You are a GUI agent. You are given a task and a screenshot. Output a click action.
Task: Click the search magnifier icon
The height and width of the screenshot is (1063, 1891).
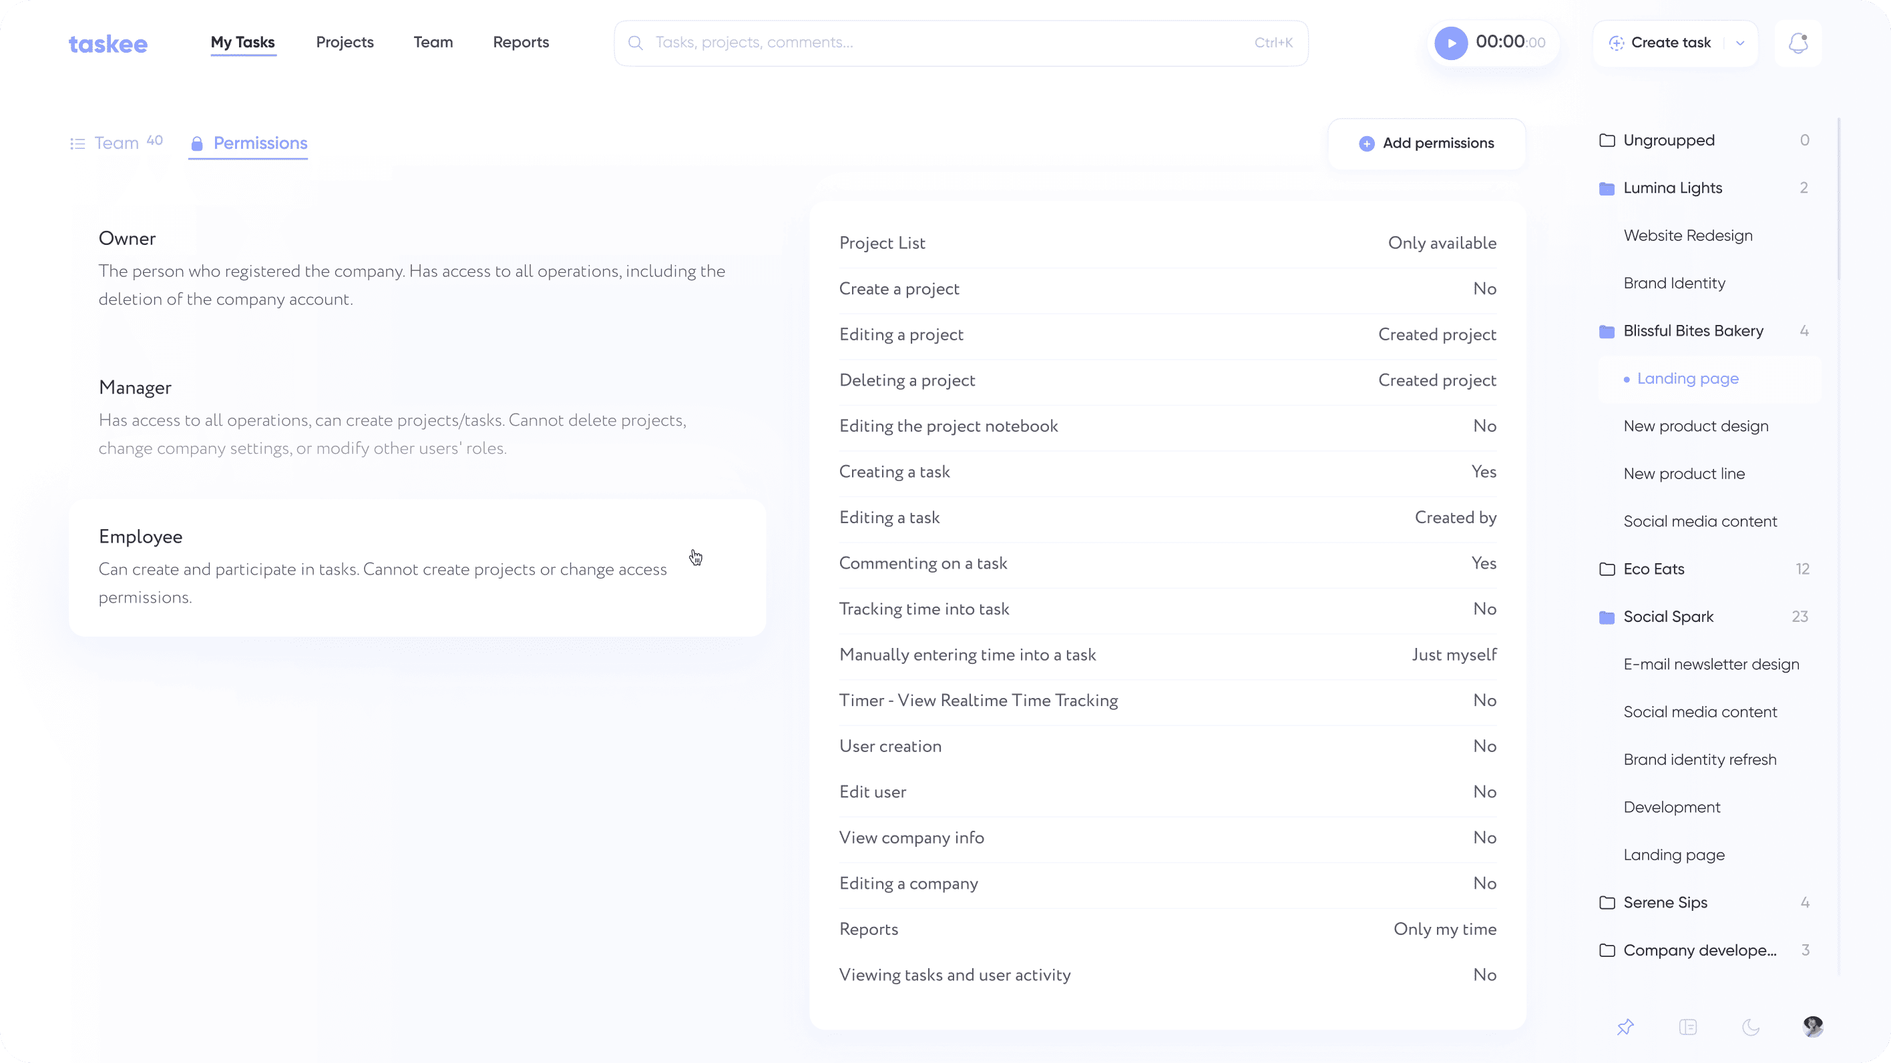(636, 43)
